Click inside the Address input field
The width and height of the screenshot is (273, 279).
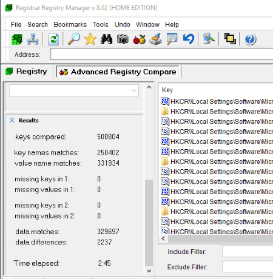coord(162,54)
